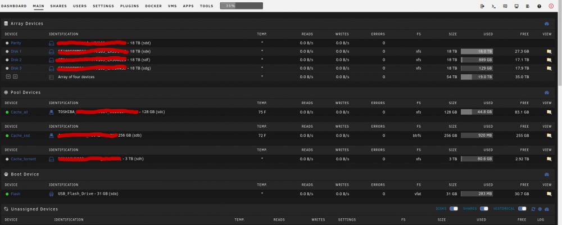Click the Cache_all green status dot
This screenshot has height=225, width=562.
pos(7,112)
